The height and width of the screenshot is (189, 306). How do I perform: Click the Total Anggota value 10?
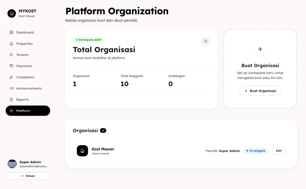point(125,84)
